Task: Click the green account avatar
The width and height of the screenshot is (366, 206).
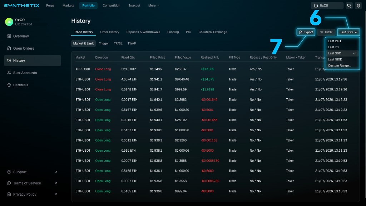Action: pos(9,22)
